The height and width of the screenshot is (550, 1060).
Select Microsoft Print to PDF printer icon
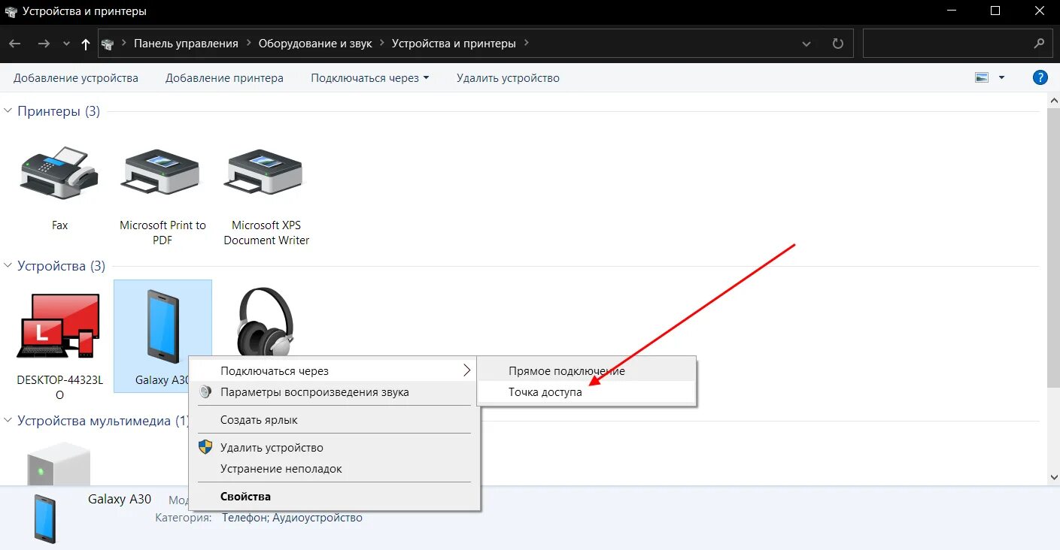pyautogui.click(x=162, y=172)
